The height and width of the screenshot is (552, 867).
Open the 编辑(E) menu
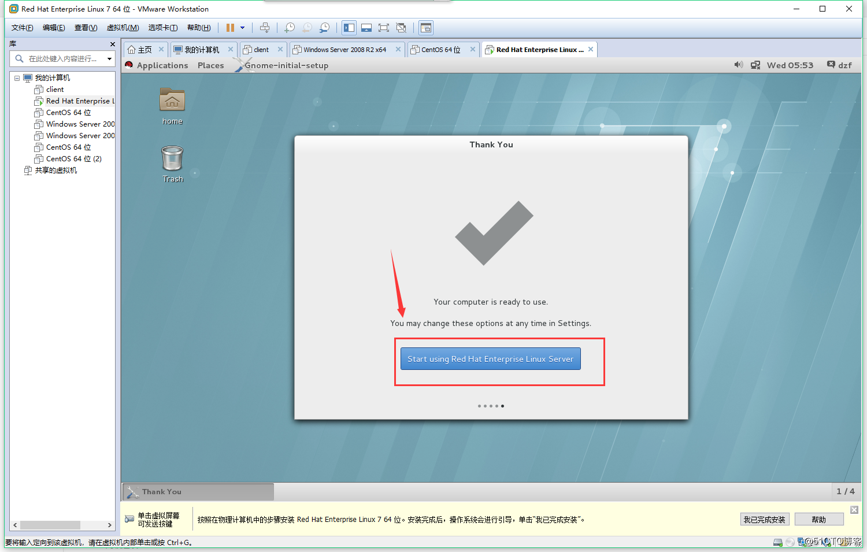coord(54,28)
